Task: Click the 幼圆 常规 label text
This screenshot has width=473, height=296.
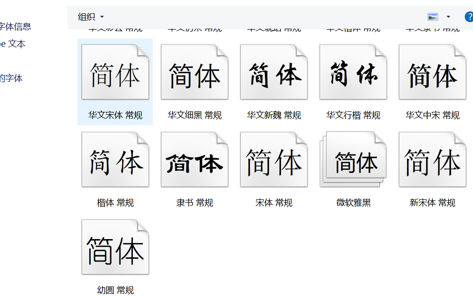Action: pos(115,290)
